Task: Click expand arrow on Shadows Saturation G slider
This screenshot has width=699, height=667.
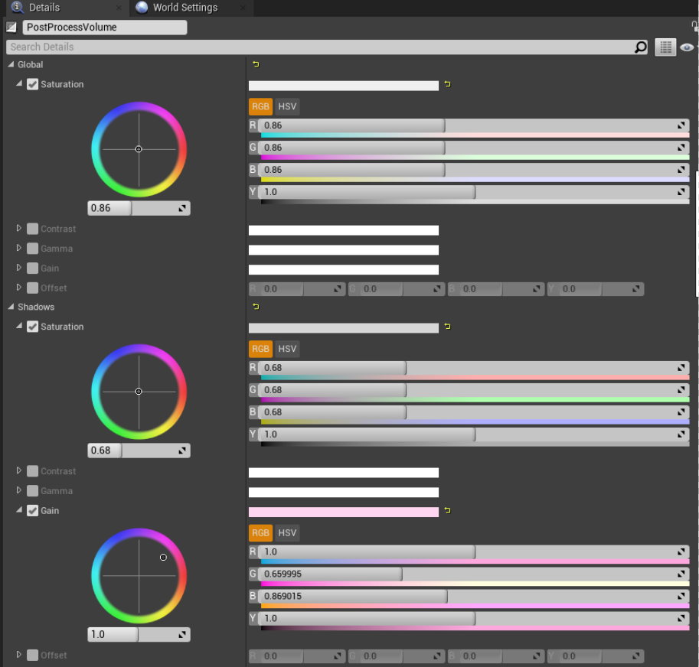Action: pos(681,390)
